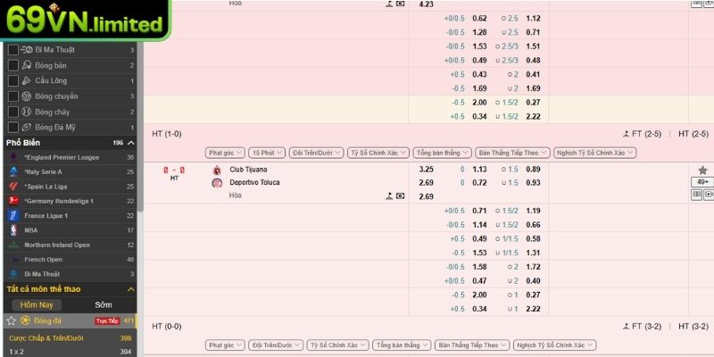
Task: Check the Bóng bàn checkbox
Action: coord(13,66)
